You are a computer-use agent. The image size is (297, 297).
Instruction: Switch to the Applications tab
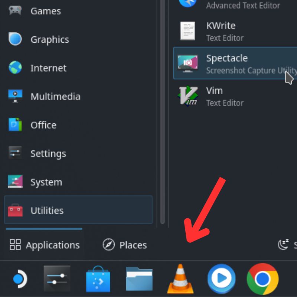click(x=45, y=245)
